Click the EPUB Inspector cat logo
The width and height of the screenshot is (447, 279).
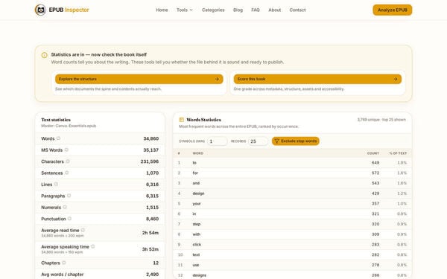pyautogui.click(x=40, y=10)
